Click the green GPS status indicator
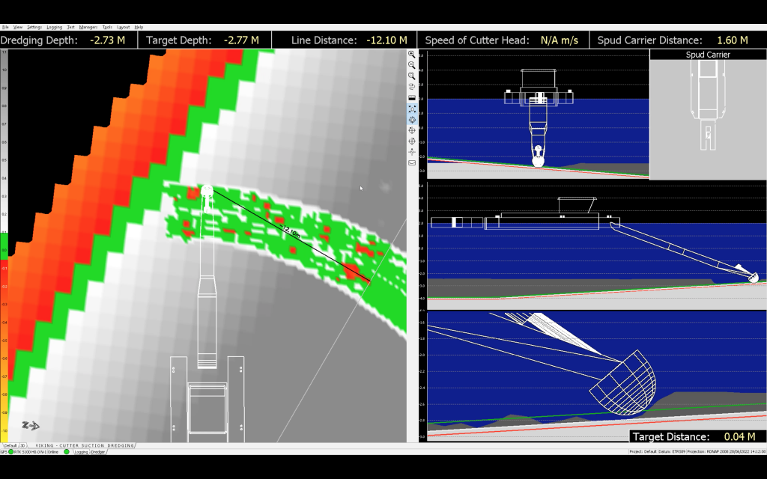 [x=10, y=452]
